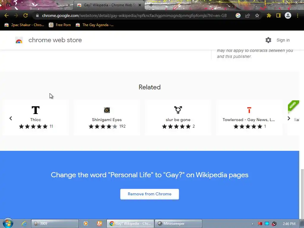The image size is (304, 228).
Task: Open the Google icon in address bar
Action: (238, 15)
